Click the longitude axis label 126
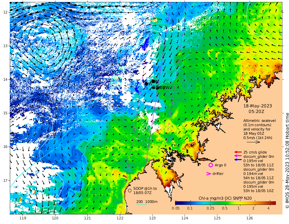This screenshot has height=224, width=289. [x=250, y=218]
